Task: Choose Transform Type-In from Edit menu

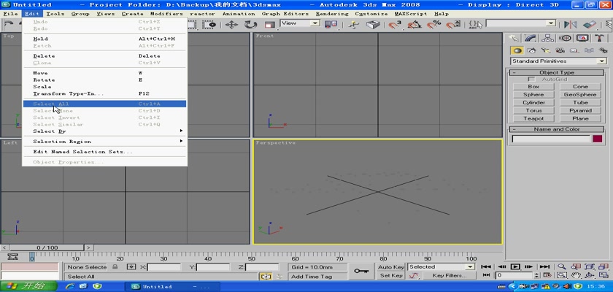Action: 104,94
